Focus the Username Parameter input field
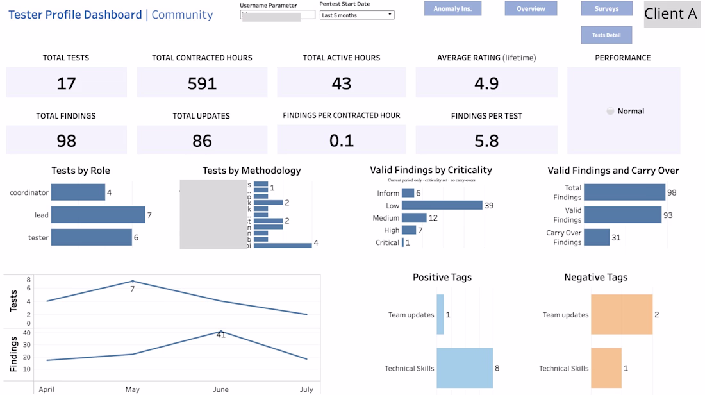705x395 pixels. point(278,15)
